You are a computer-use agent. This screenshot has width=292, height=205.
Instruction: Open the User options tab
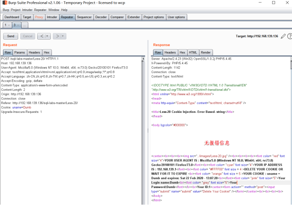[176, 17]
